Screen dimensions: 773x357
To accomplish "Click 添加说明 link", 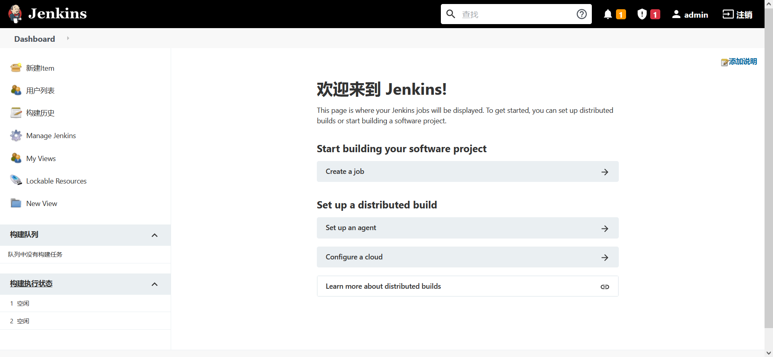I will (x=743, y=61).
